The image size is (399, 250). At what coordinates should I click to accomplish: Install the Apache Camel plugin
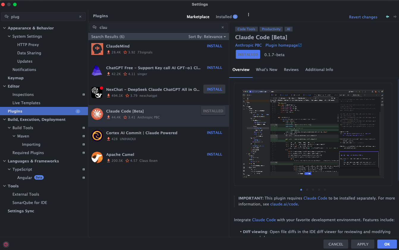(214, 154)
